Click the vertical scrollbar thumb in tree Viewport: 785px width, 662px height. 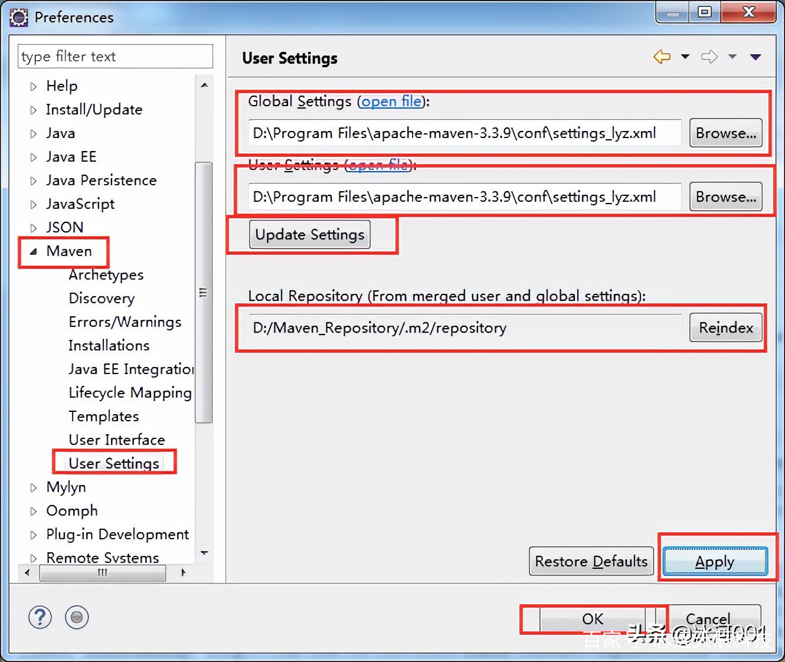coord(204,292)
